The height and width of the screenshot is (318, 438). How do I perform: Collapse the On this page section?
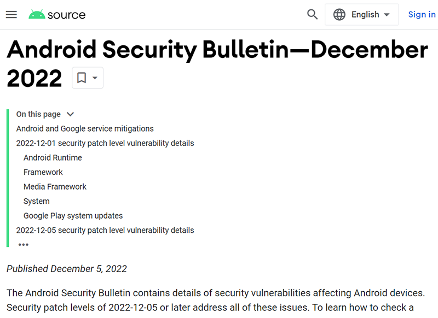(x=70, y=114)
